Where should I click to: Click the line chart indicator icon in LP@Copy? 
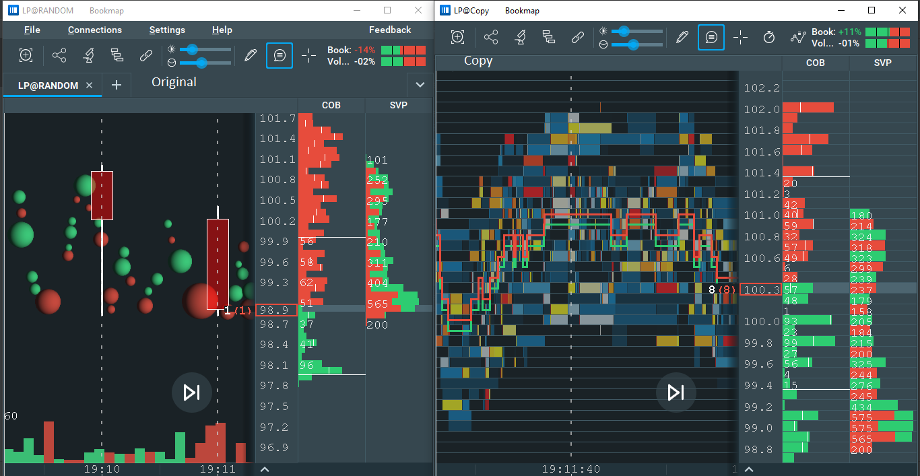pos(798,37)
